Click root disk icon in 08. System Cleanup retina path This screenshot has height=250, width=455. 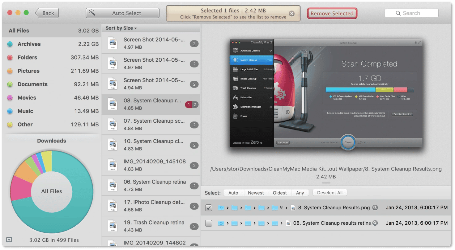pos(221,223)
